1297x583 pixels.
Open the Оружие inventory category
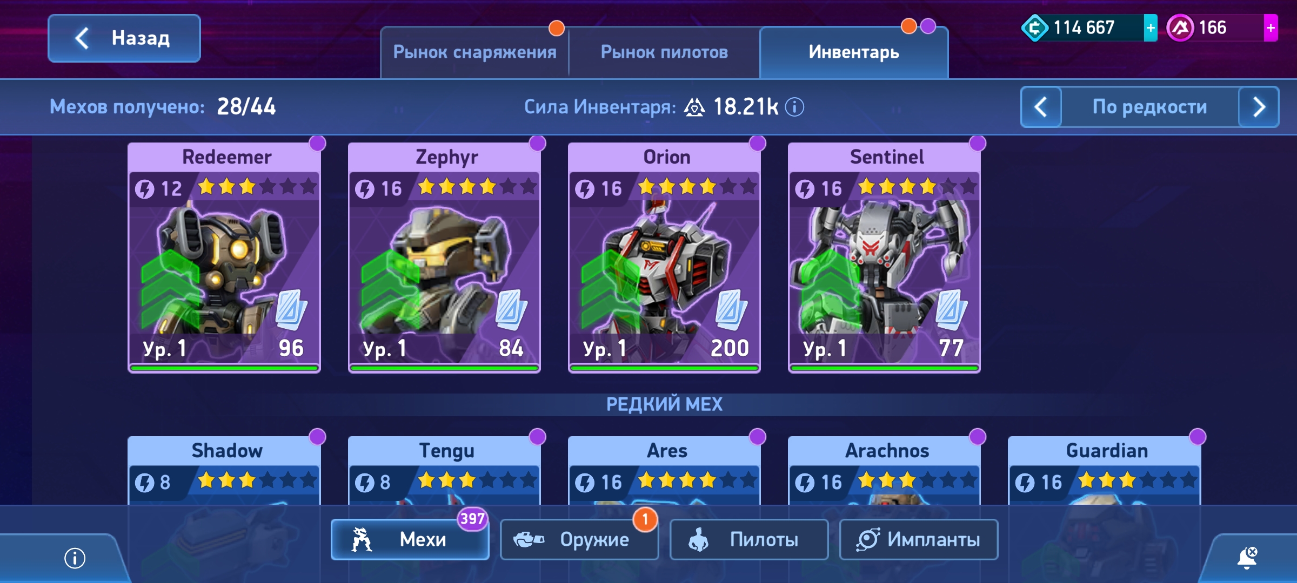coord(579,539)
